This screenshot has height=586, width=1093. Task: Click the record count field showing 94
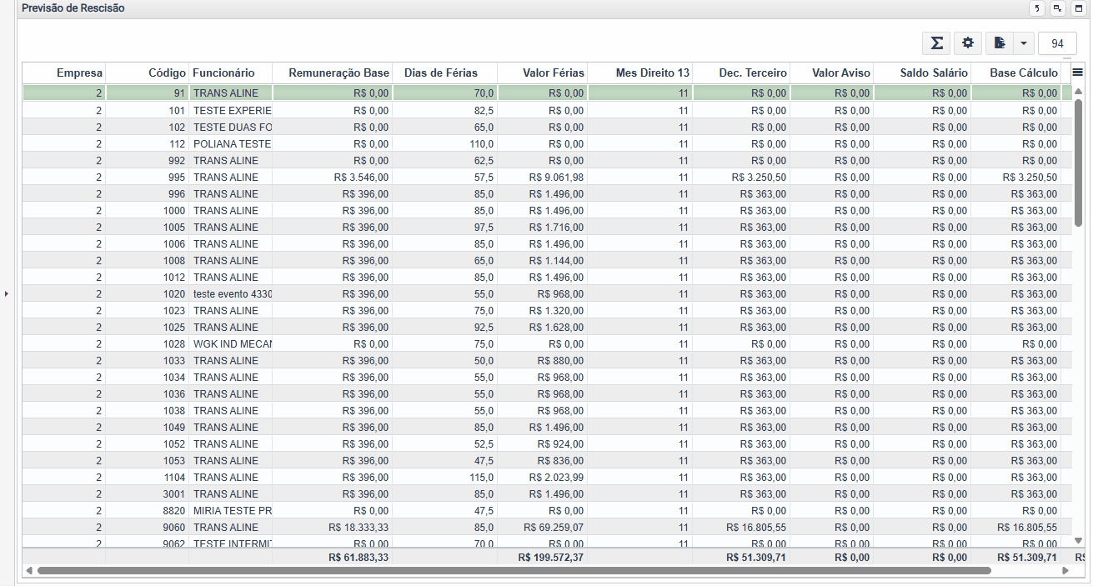click(1057, 44)
